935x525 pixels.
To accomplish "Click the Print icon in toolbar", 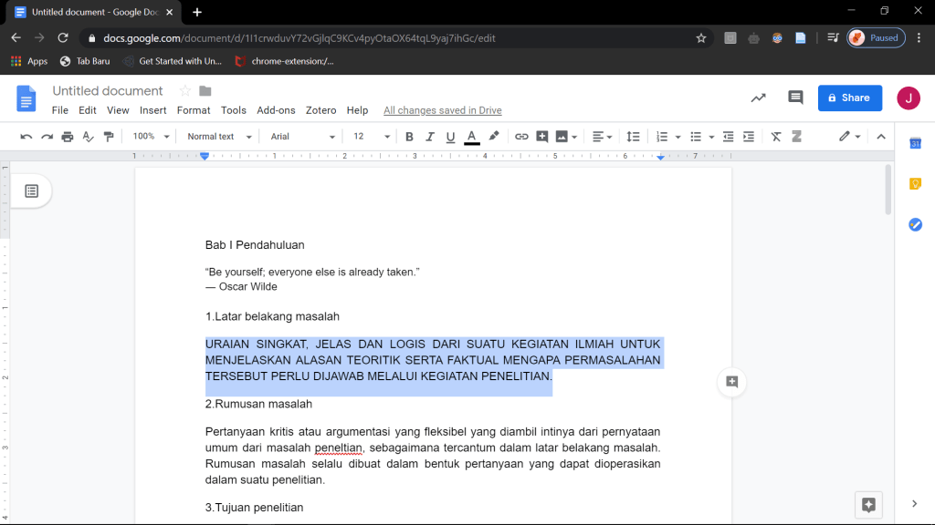I will 68,137.
